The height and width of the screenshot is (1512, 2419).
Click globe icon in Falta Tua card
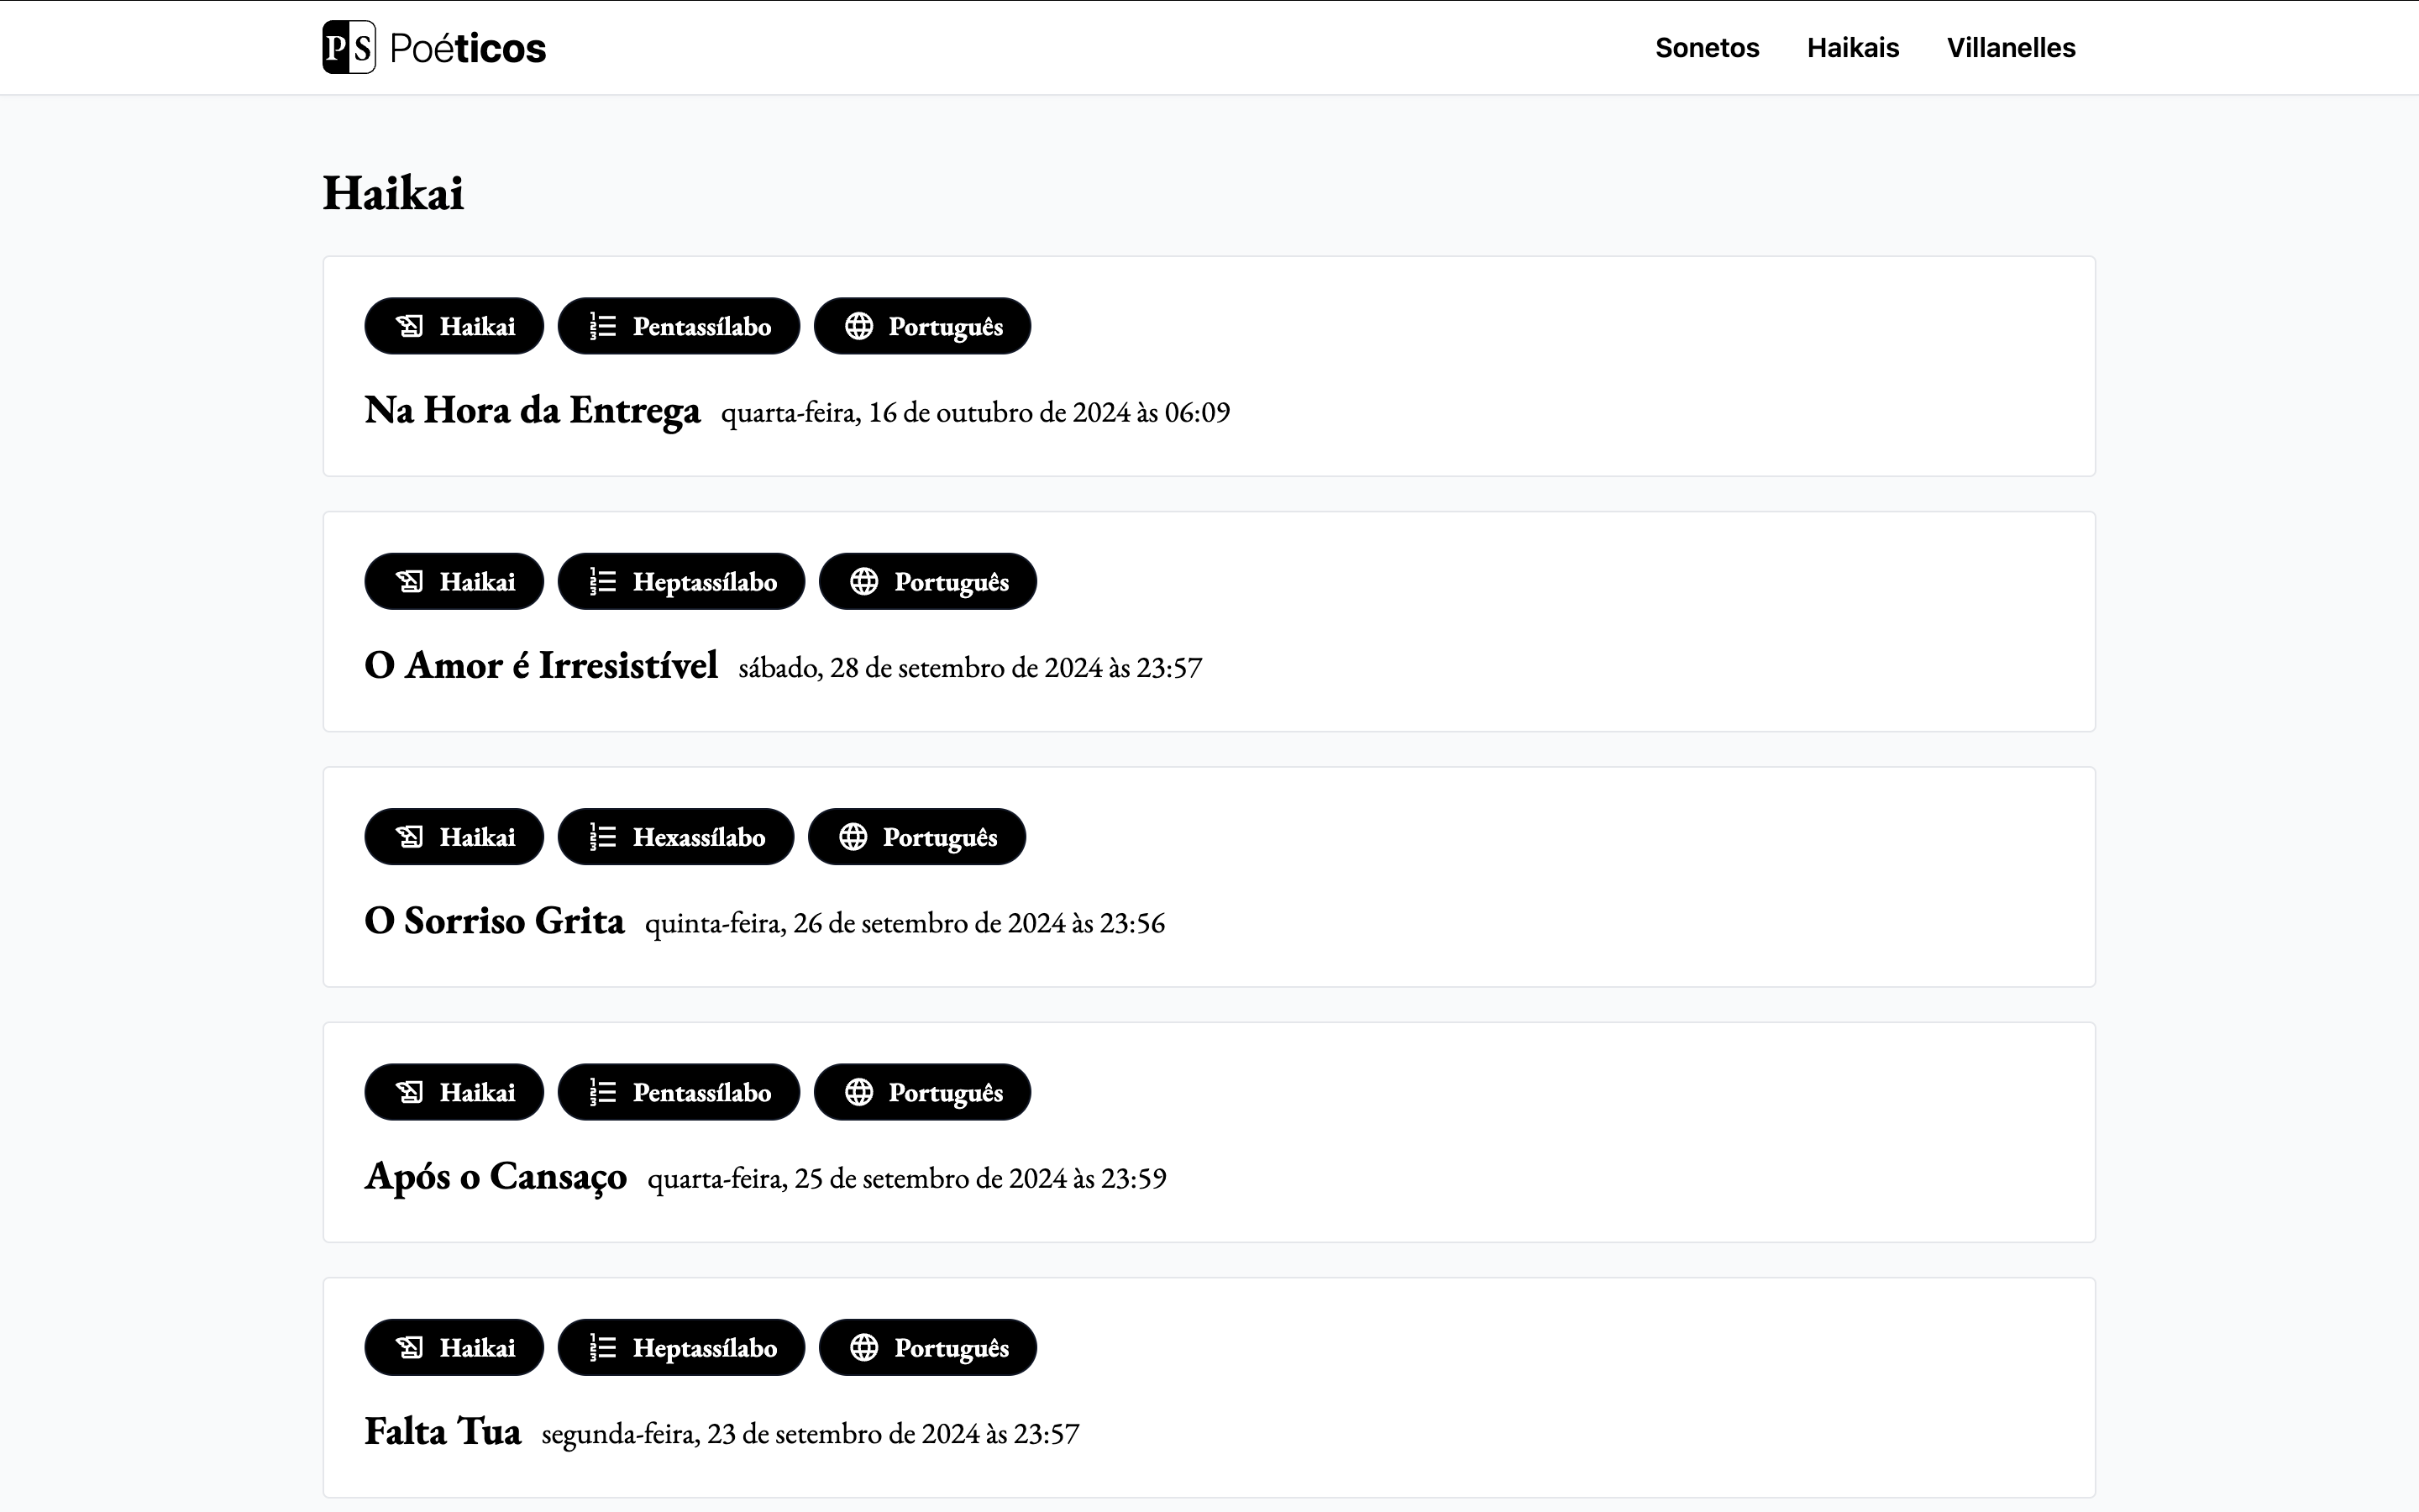click(863, 1347)
